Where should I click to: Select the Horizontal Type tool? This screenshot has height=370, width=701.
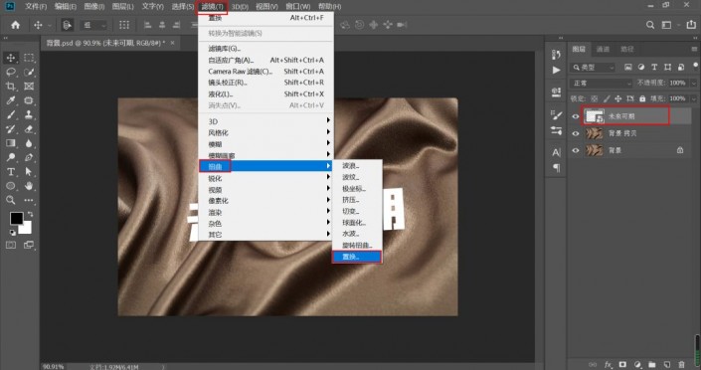(11, 172)
